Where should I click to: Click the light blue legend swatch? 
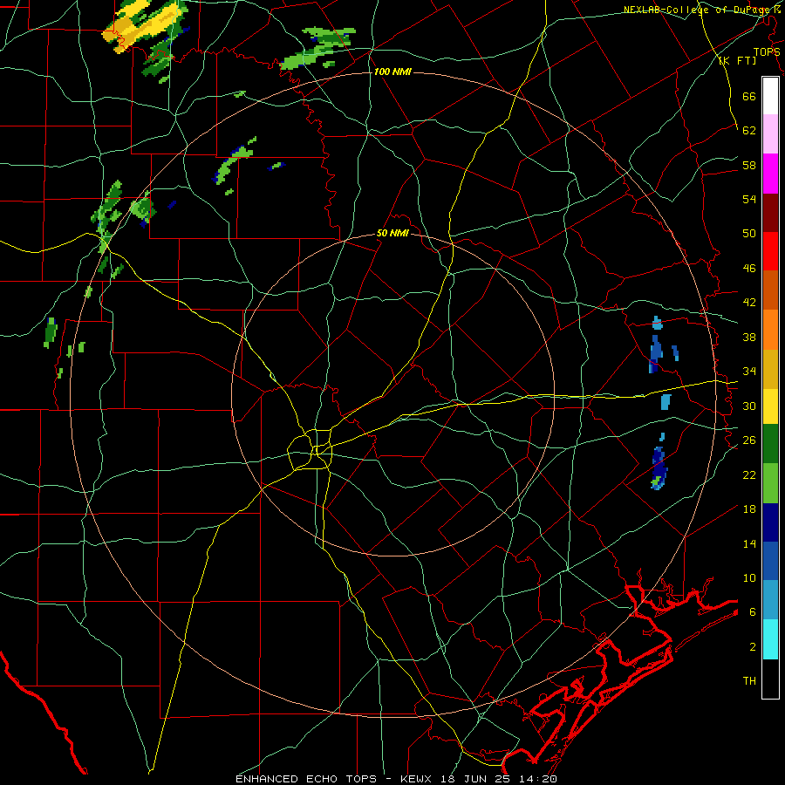tap(770, 600)
